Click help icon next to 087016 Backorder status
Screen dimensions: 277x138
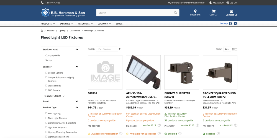121,133
